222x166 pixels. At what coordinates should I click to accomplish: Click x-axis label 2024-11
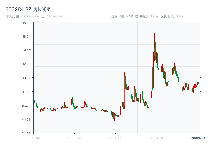pos(157,138)
